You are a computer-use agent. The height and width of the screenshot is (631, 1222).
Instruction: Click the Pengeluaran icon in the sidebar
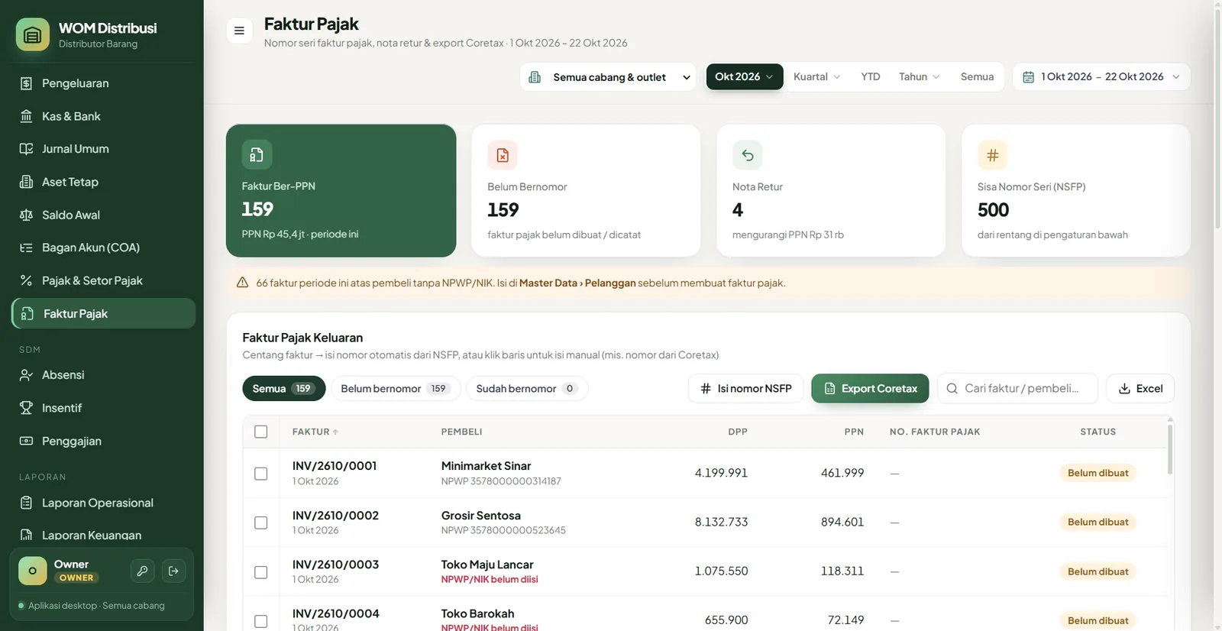click(26, 83)
